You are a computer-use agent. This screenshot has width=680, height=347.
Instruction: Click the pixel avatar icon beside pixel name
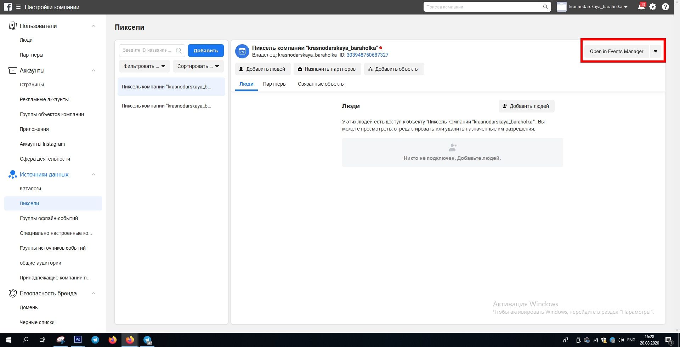[242, 51]
